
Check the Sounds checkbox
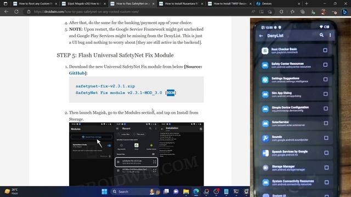pos(326,138)
